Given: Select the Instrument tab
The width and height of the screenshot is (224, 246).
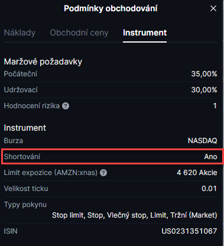Looking at the screenshot, I should tap(145, 33).
